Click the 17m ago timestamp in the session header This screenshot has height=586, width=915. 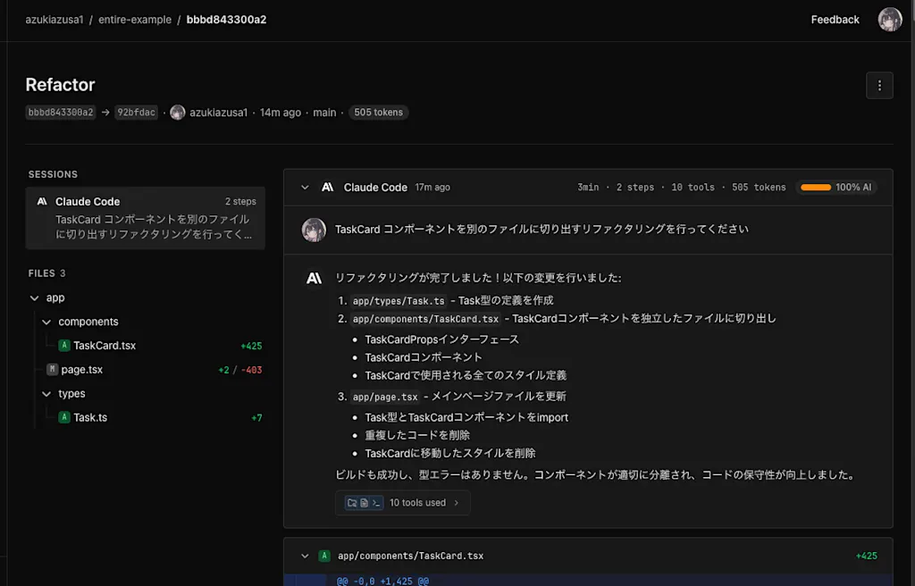coord(432,188)
